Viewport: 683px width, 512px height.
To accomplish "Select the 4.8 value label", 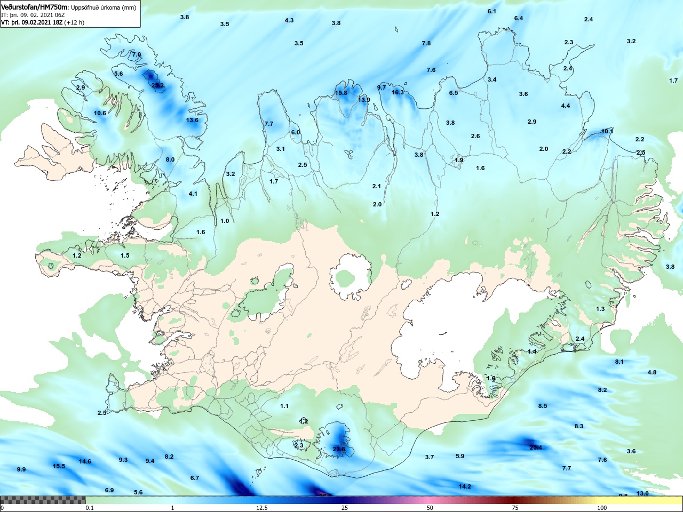I will tap(652, 372).
